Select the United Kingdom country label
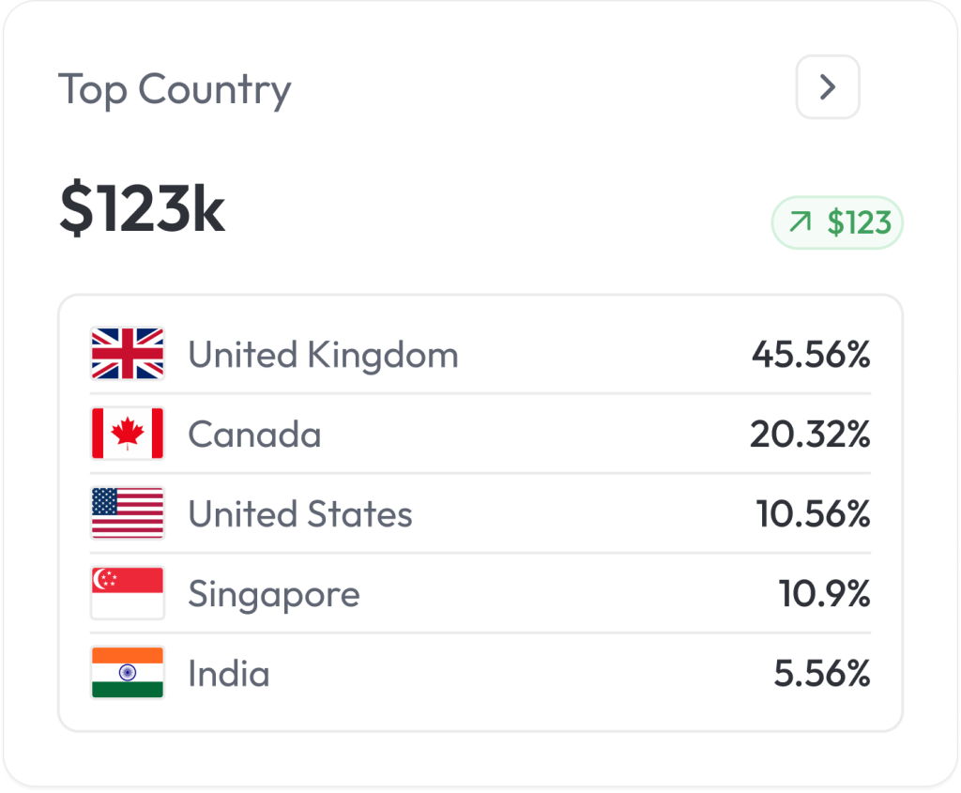This screenshot has width=961, height=793. (x=323, y=355)
